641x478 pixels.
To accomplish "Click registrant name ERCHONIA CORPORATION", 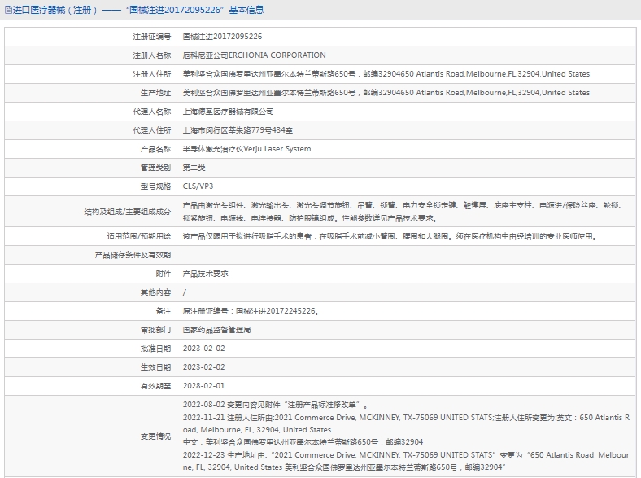I will (x=277, y=55).
